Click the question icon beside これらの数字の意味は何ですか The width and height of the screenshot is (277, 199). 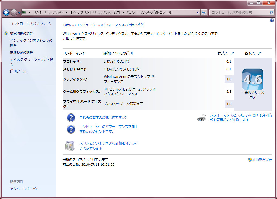(71, 118)
